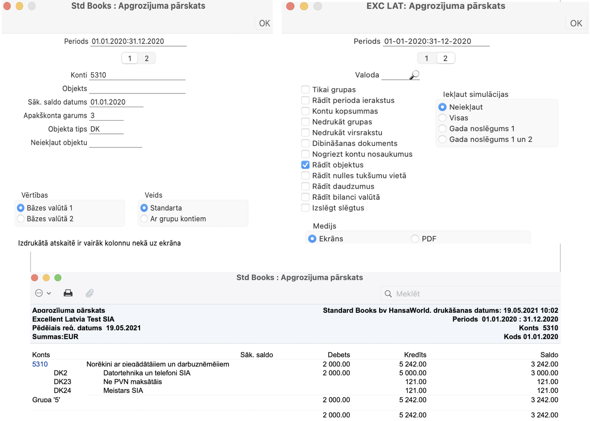Viewport: 590px width, 421px height.
Task: Click the Konti input field
Action: 137,75
